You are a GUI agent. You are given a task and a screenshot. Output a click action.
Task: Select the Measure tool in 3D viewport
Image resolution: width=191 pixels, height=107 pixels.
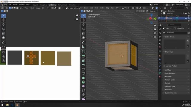point(83,47)
